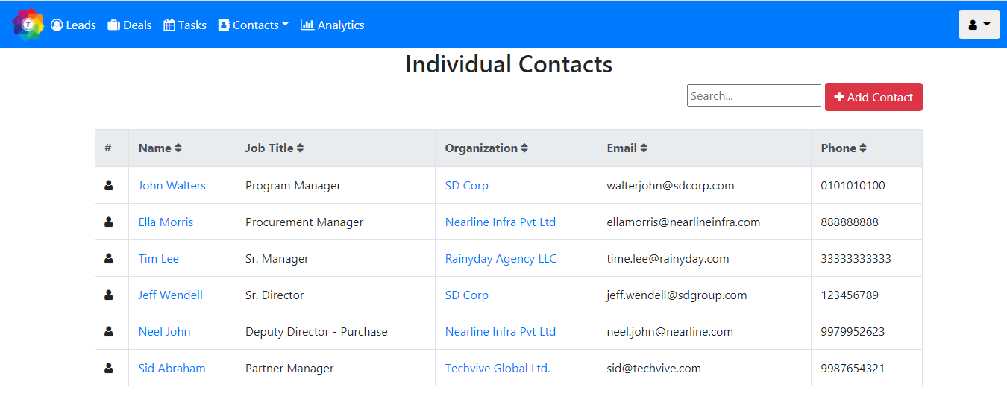The height and width of the screenshot is (420, 1007).
Task: Click the person icon beside Neel John
Action: coord(109,331)
